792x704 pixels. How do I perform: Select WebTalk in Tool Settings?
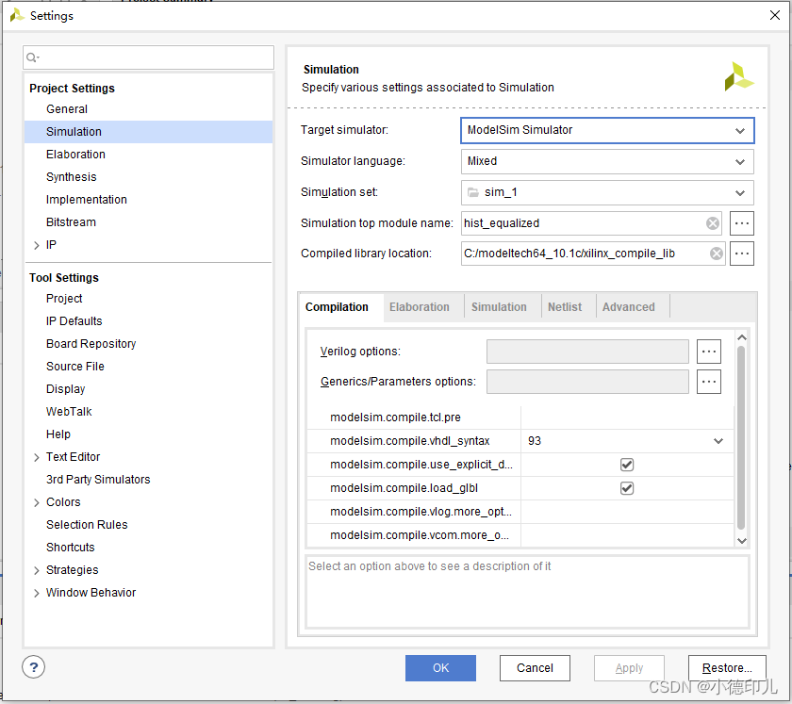(x=69, y=412)
